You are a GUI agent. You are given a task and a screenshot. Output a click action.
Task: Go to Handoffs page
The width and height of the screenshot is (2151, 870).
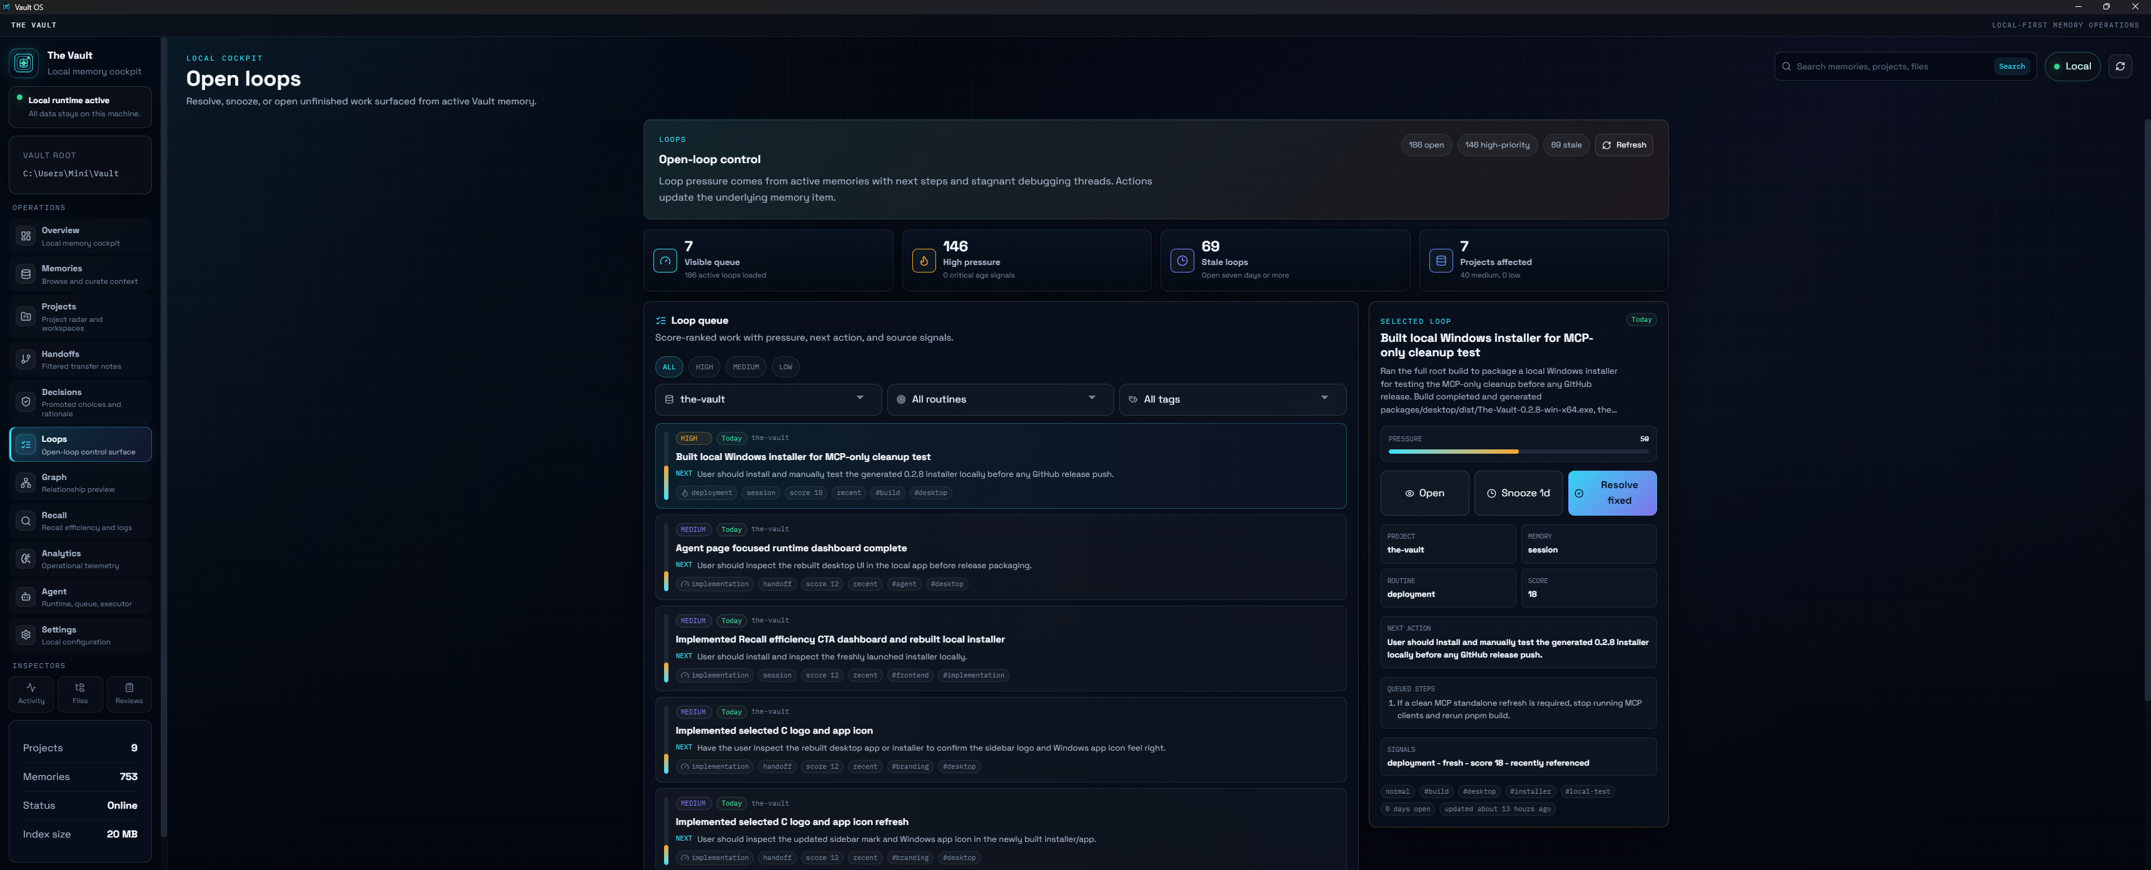point(80,359)
